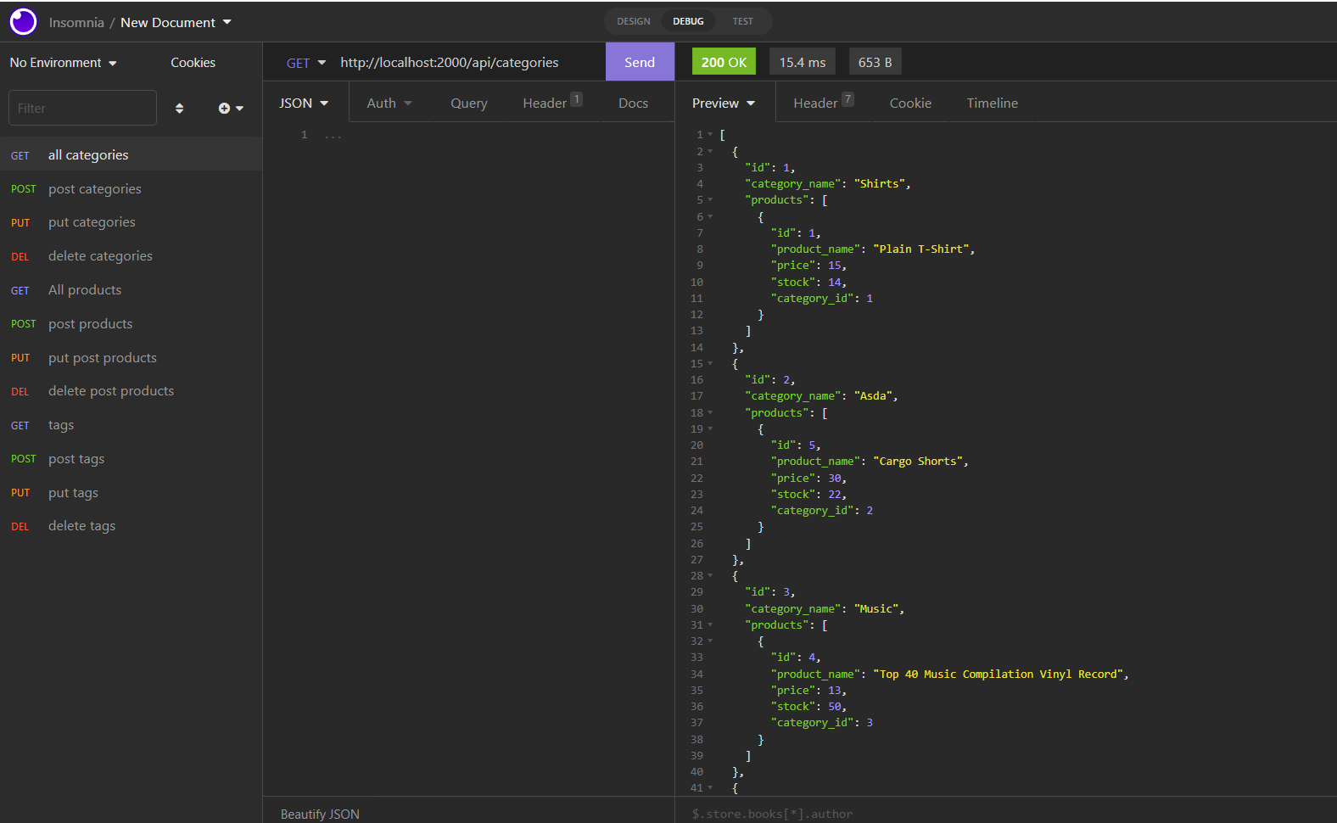Open the response Header tab
This screenshot has width=1337, height=823.
point(823,103)
